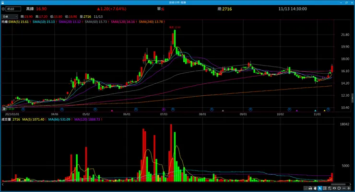The image size is (355, 192).
Task: Click the 2023/03/01 date label
Action: pyautogui.click(x=12, y=114)
